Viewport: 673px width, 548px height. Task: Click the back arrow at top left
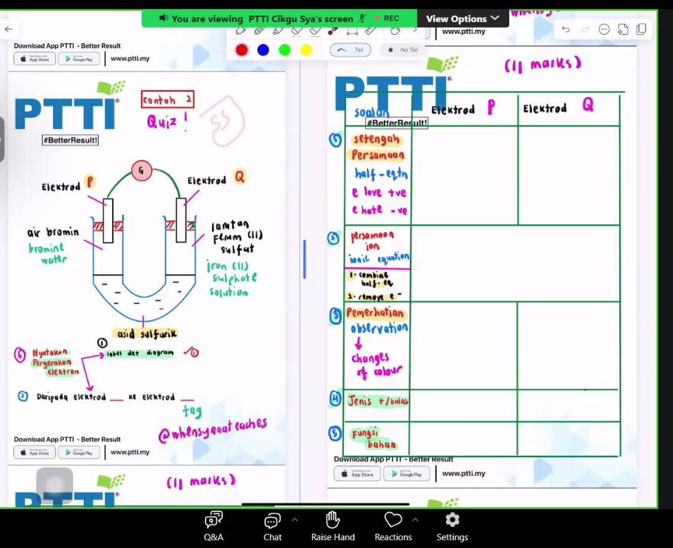[x=9, y=29]
